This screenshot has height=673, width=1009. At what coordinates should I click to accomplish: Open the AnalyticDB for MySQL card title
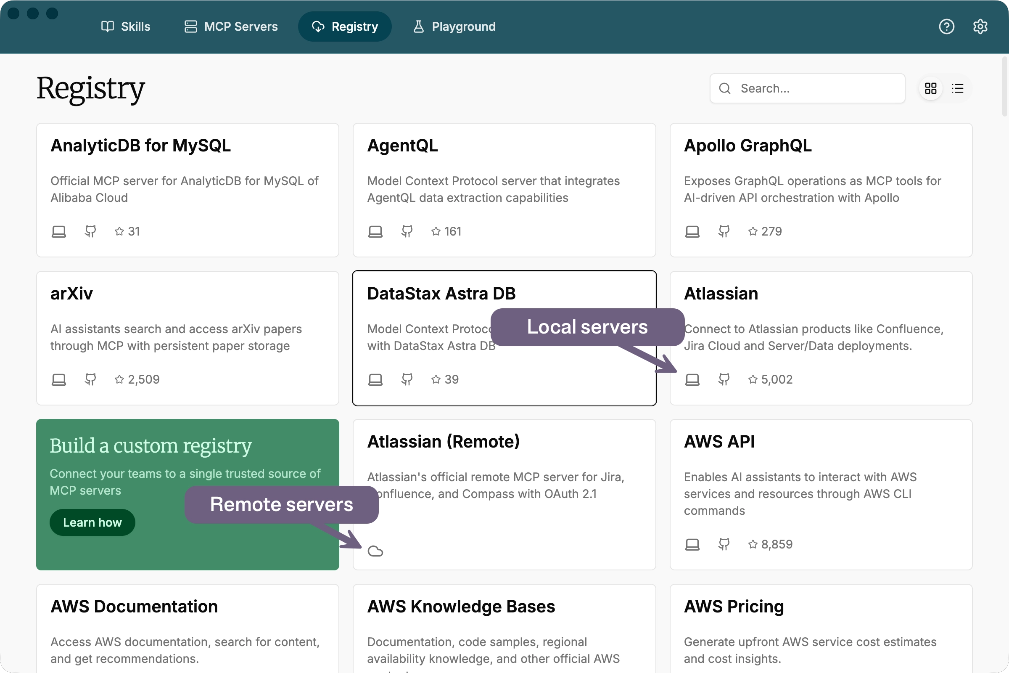141,146
